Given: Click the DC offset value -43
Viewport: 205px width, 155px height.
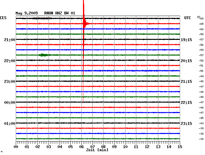Looking at the screenshot, I should (201, 123).
